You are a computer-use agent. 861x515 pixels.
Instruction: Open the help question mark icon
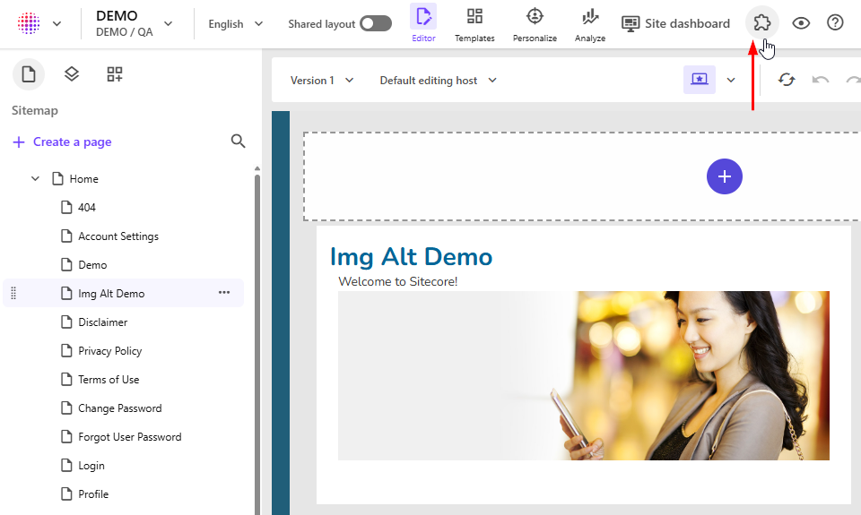click(x=835, y=22)
